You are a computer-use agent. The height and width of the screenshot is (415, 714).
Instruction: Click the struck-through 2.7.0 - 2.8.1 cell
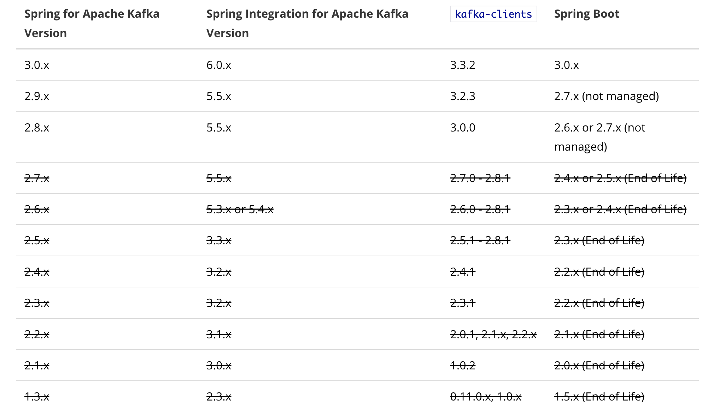point(480,178)
